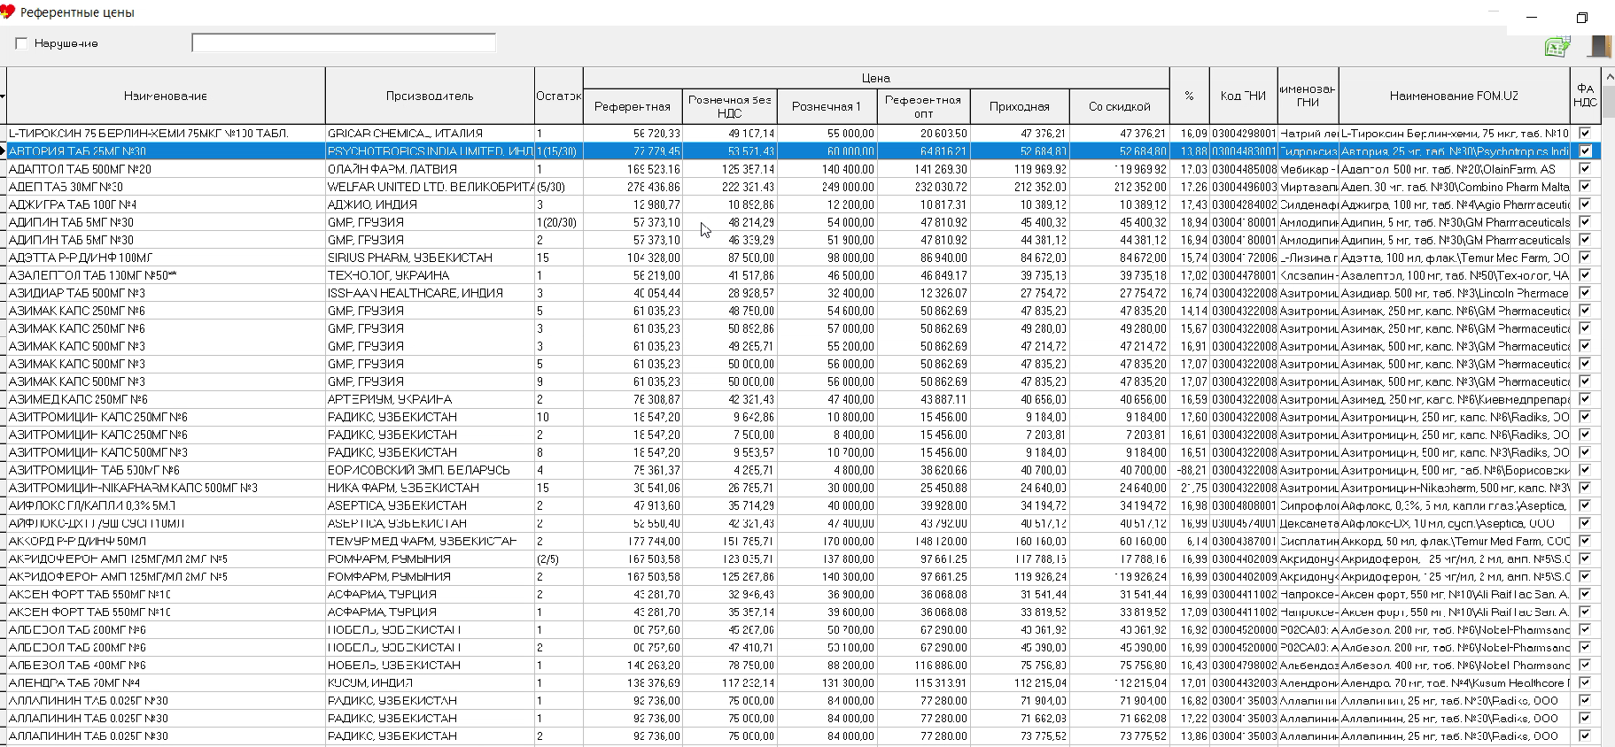Click the Наименование column header
This screenshot has width=1615, height=747.
(x=166, y=96)
